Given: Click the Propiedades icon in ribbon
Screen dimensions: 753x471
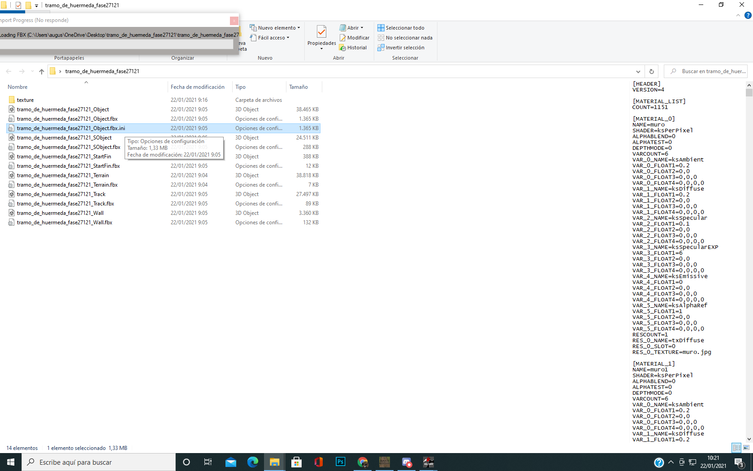Looking at the screenshot, I should (x=321, y=31).
